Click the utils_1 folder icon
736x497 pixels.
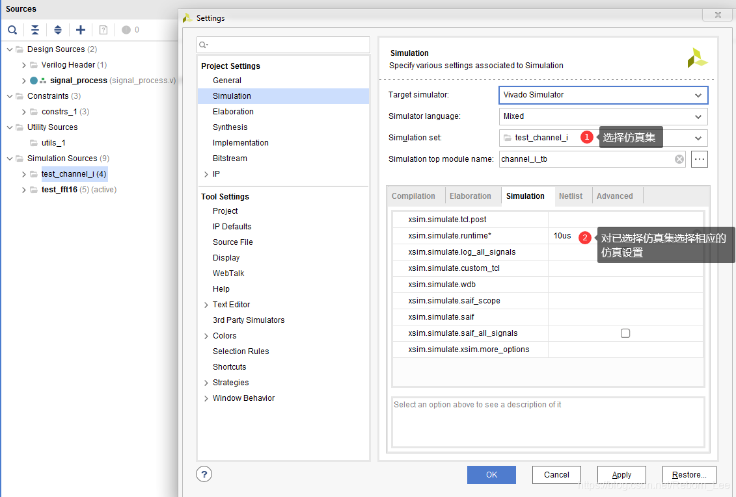tap(34, 143)
